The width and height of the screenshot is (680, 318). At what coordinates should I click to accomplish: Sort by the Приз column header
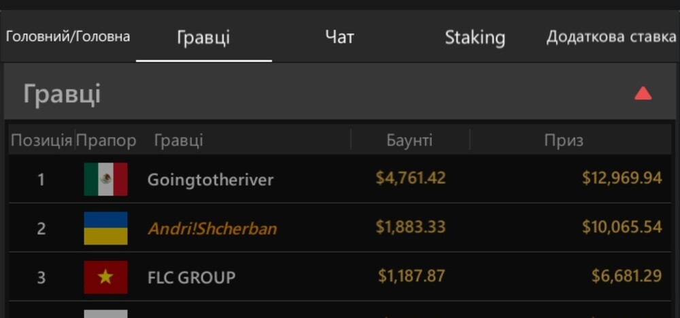(x=564, y=140)
